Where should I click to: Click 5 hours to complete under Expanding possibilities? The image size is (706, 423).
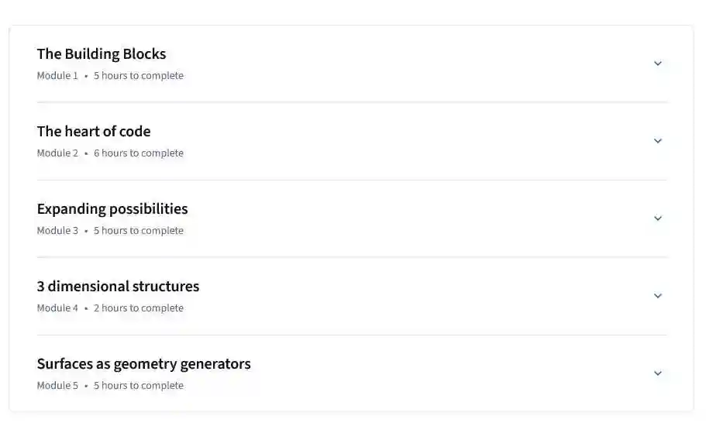click(x=139, y=231)
